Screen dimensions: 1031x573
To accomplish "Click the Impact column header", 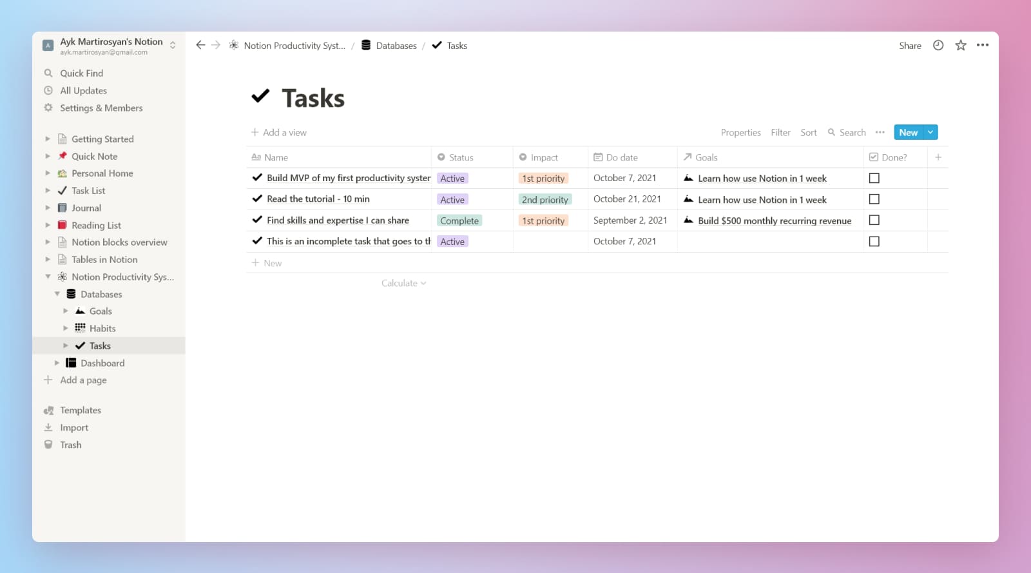I will point(550,157).
